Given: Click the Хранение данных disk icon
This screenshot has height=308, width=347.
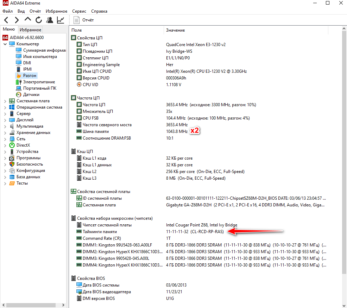Looking at the screenshot, I should click(x=12, y=133).
